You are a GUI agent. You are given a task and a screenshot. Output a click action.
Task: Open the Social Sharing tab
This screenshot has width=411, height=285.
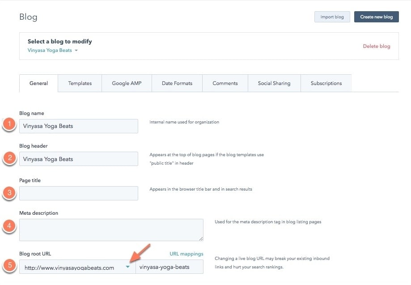(274, 83)
